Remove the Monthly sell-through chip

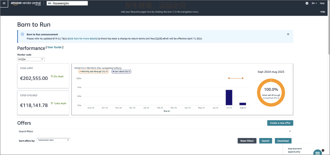pyautogui.click(x=107, y=71)
